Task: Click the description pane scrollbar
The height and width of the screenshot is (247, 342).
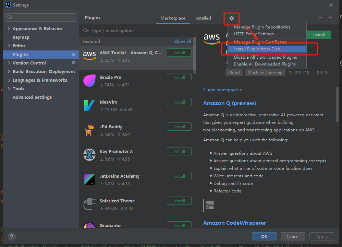Action: pyautogui.click(x=337, y=104)
